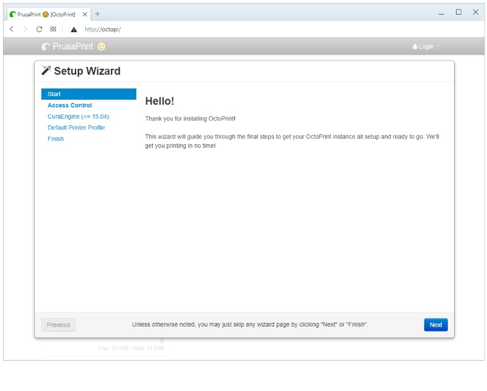Image resolution: width=487 pixels, height=391 pixels.
Task: Open the browser grid view icon
Action: pos(54,29)
